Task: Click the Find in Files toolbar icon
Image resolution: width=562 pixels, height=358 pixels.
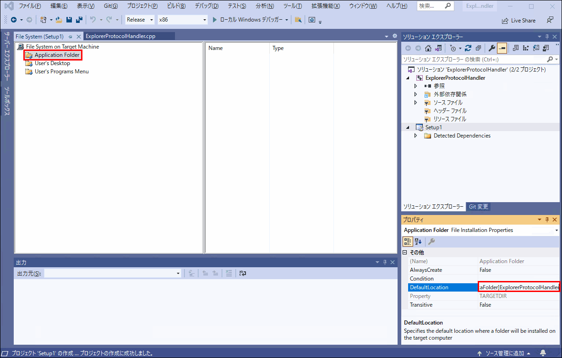Action: pyautogui.click(x=298, y=20)
